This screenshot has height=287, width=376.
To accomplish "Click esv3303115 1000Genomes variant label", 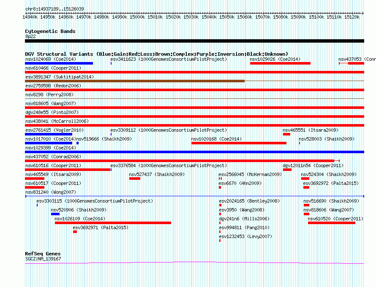I will (95, 201).
